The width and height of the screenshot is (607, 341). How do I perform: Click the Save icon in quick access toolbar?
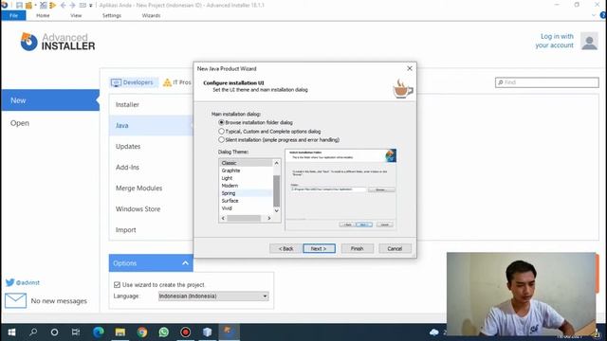point(19,6)
